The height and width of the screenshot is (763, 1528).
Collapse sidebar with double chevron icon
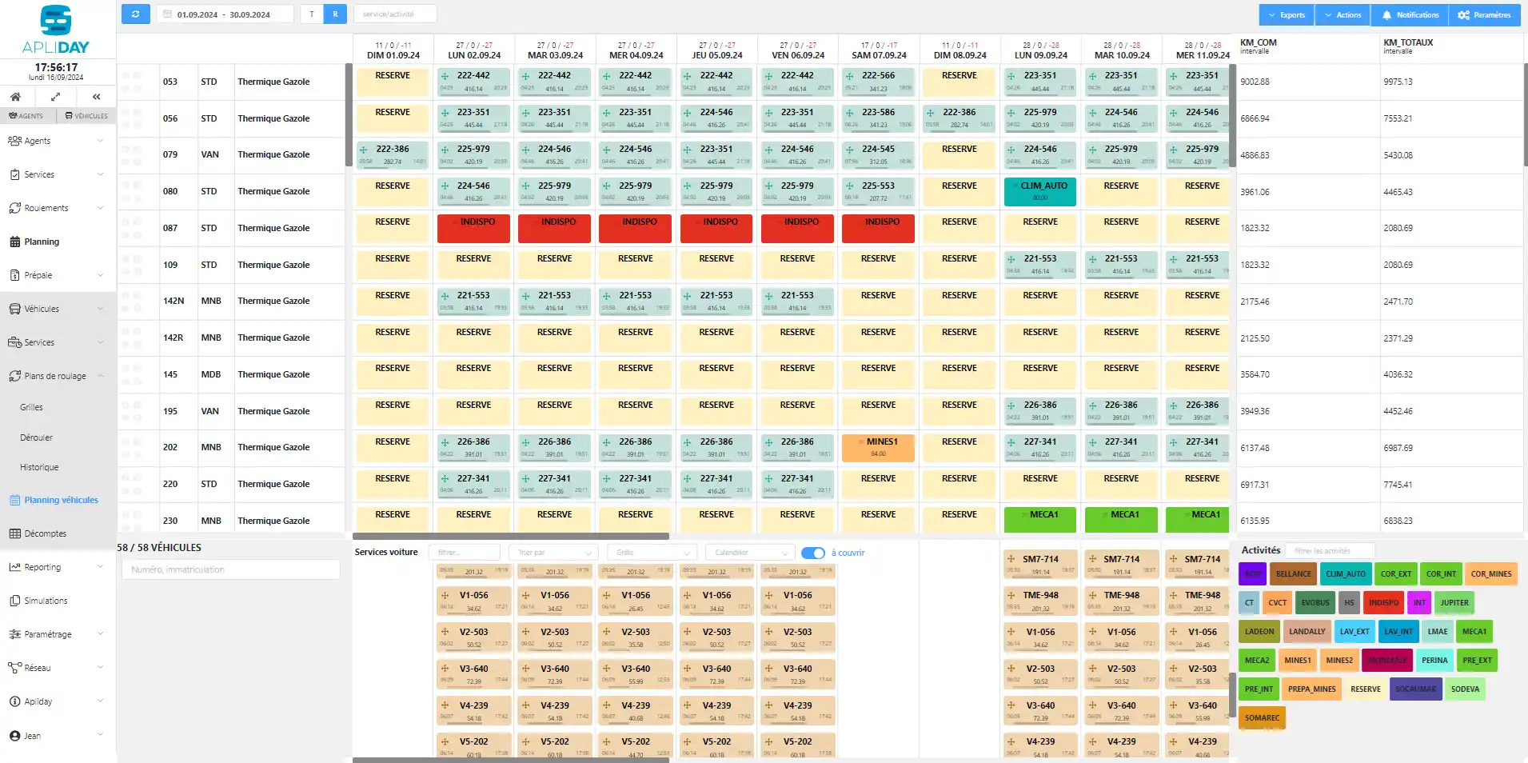tap(96, 97)
